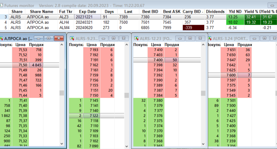Select the ALZ3 futures ticker cell
Image resolution: width=277 pixels, height=149 pixels.
coord(66,17)
